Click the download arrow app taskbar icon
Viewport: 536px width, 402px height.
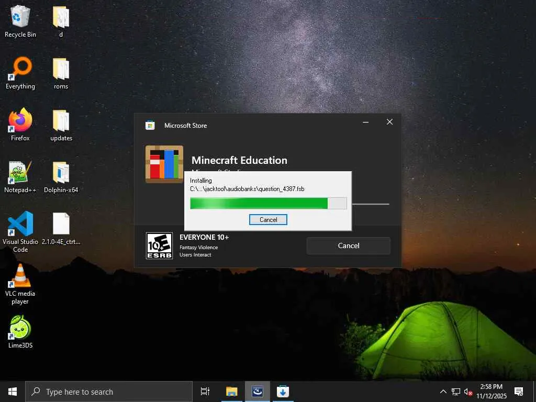tap(283, 392)
